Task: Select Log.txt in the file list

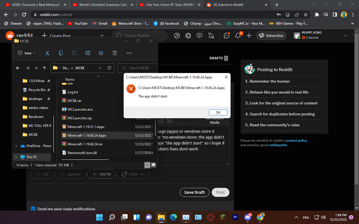Action: pos(73,92)
